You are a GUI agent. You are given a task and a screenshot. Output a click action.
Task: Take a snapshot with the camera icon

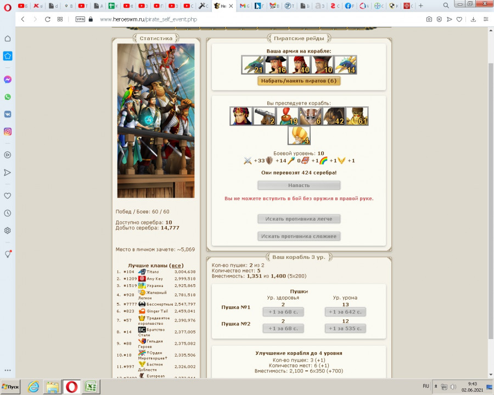(x=429, y=19)
